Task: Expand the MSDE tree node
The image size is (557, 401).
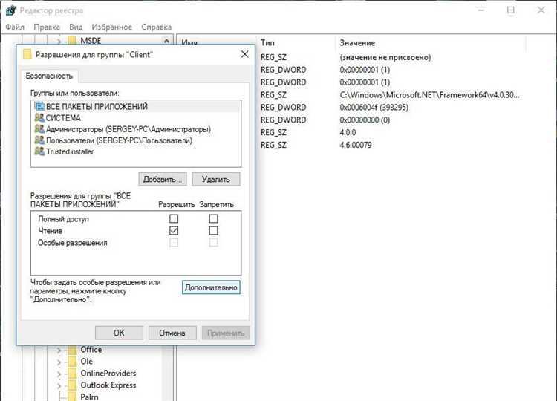Action: tap(59, 40)
